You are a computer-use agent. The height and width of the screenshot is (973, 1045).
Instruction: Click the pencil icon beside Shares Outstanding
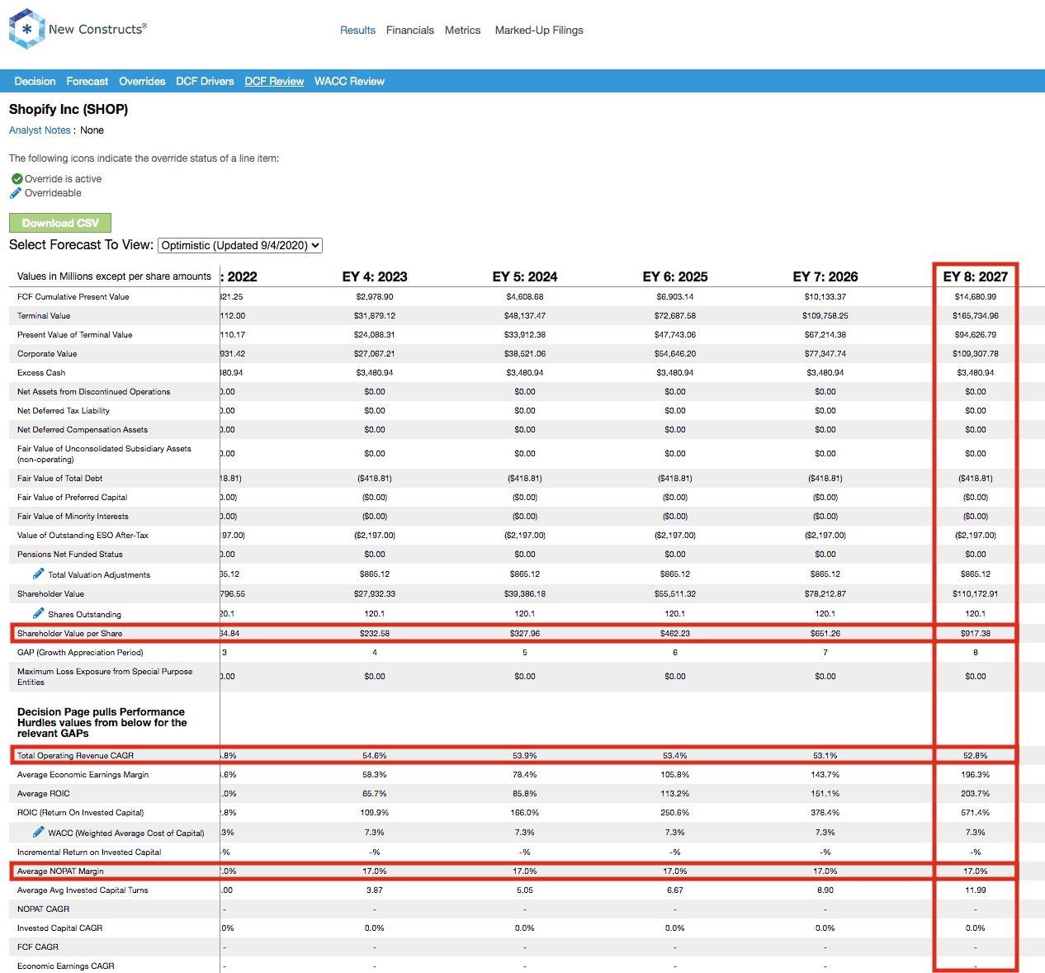[x=39, y=613]
